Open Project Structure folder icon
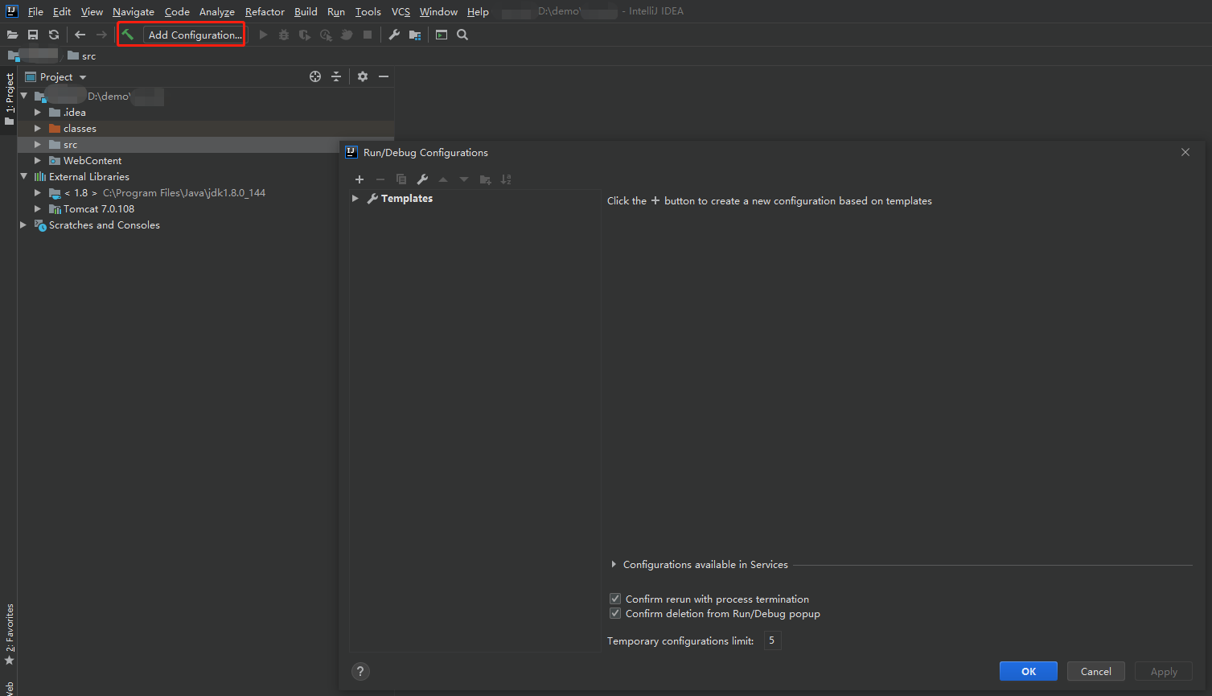The height and width of the screenshot is (696, 1212). (415, 35)
